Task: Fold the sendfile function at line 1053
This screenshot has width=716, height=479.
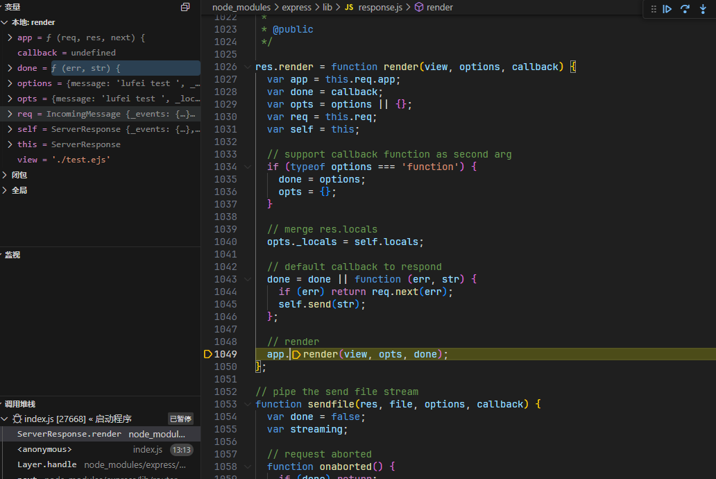Action: click(248, 405)
